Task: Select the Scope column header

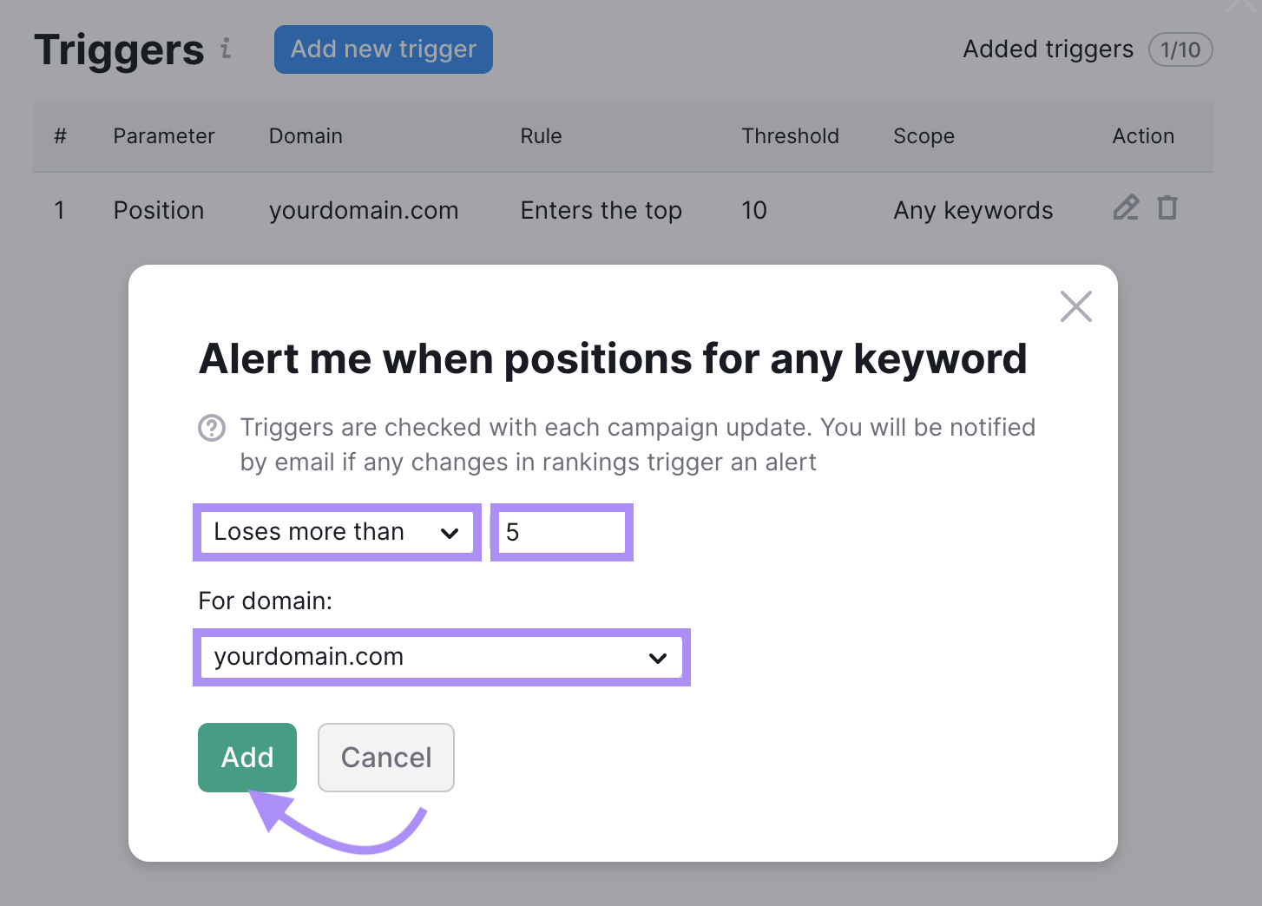Action: (923, 136)
